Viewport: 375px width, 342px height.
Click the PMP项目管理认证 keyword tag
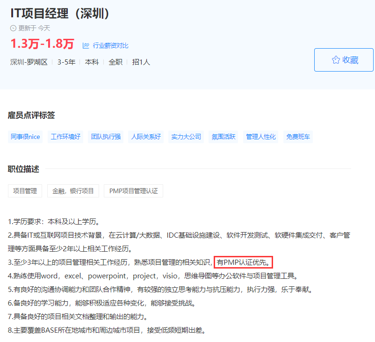[x=133, y=191]
